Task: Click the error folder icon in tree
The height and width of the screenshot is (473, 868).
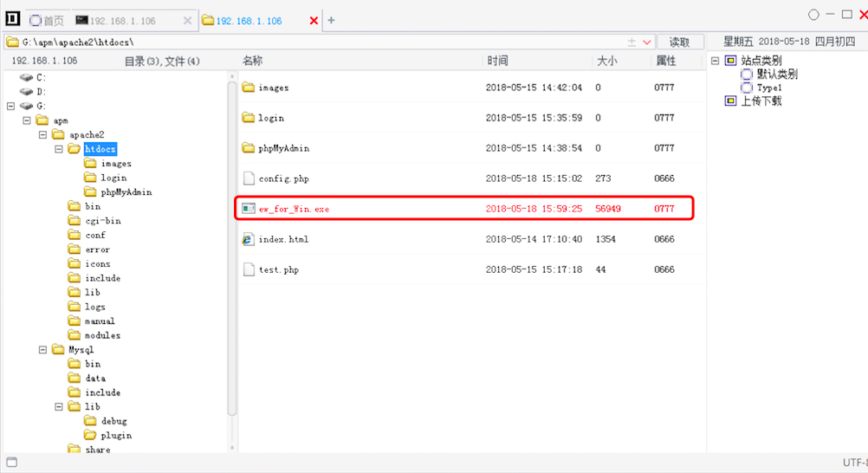Action: (x=74, y=249)
